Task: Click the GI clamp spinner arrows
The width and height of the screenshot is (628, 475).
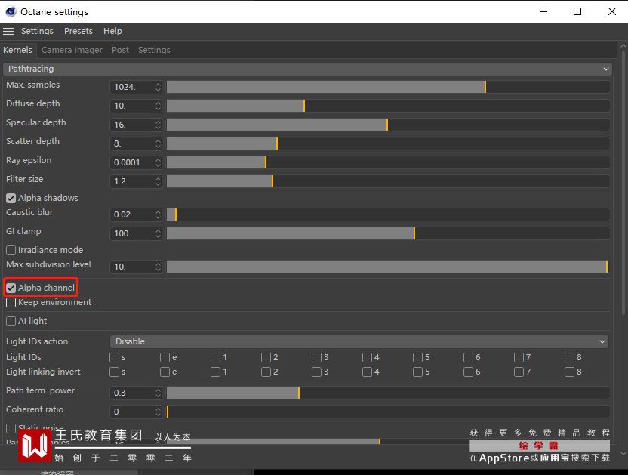Action: 159,233
